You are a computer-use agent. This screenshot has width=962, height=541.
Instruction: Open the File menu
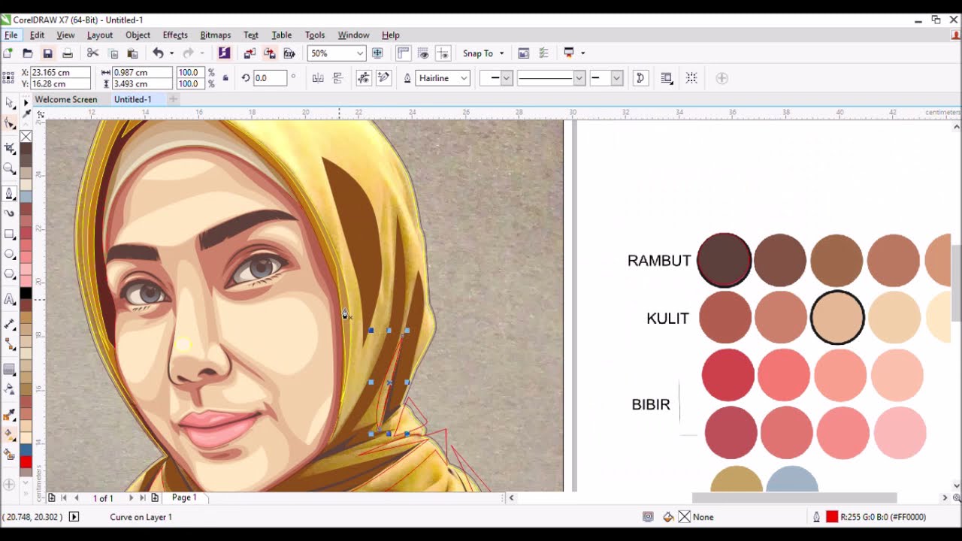(11, 35)
